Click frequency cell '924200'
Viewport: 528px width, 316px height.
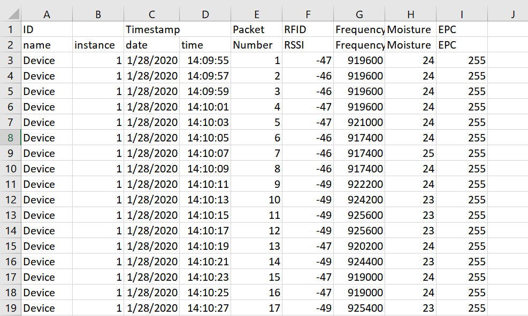[x=359, y=199]
